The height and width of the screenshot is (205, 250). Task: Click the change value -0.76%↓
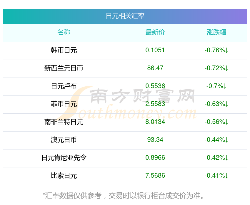click(216, 50)
